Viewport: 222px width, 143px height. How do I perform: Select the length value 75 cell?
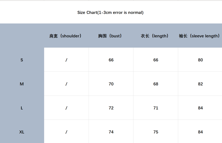(x=156, y=132)
